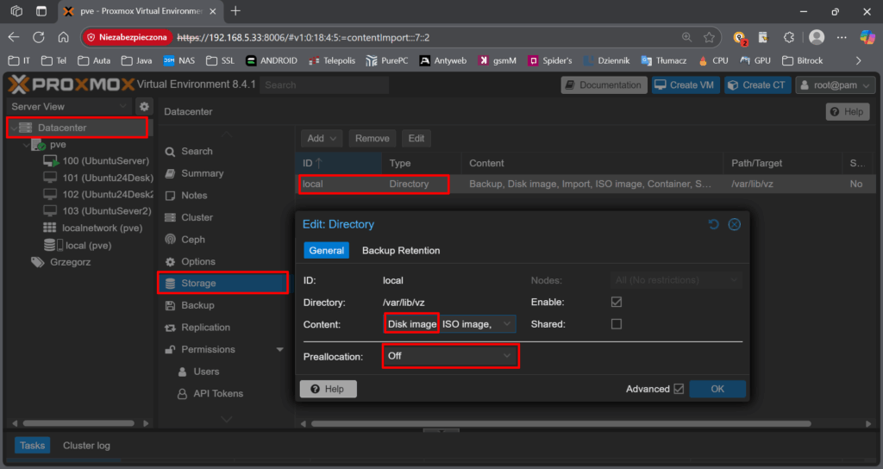Image resolution: width=883 pixels, height=469 pixels.
Task: Show more bookmarks chevron
Action: point(858,61)
